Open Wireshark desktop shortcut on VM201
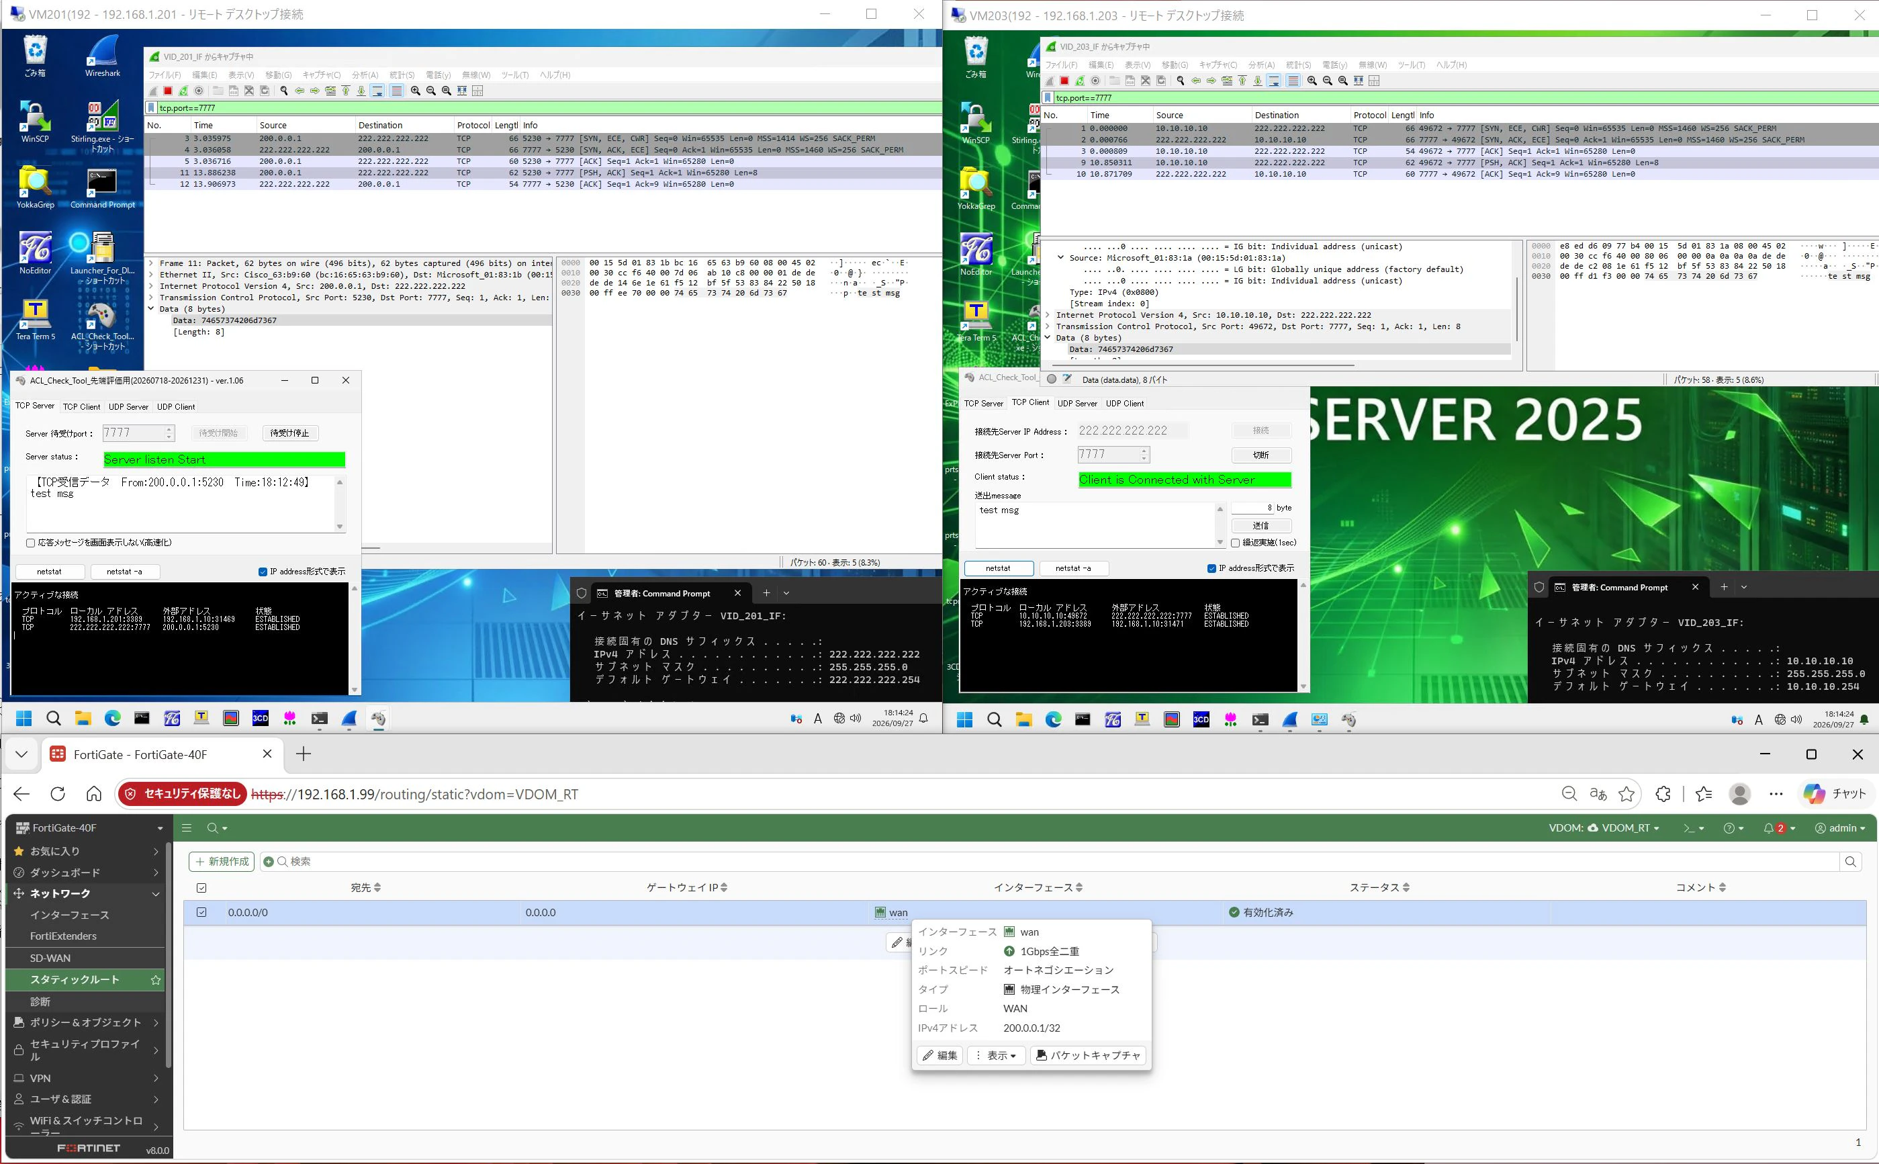 (102, 56)
